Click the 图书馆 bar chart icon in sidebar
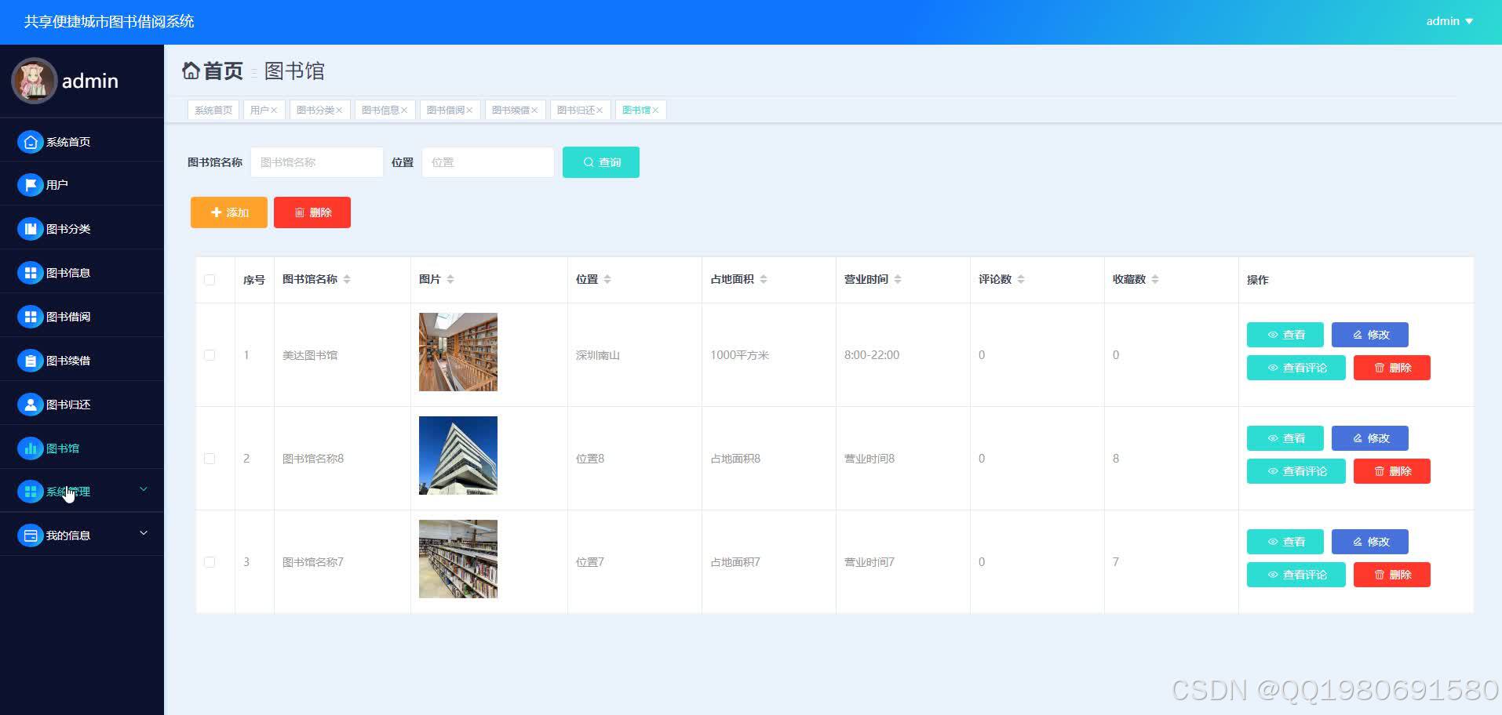1502x715 pixels. click(x=30, y=448)
